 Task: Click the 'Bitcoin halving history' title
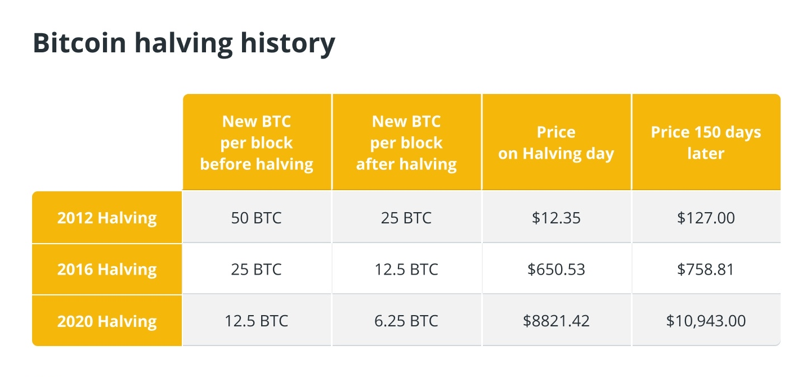(x=183, y=43)
